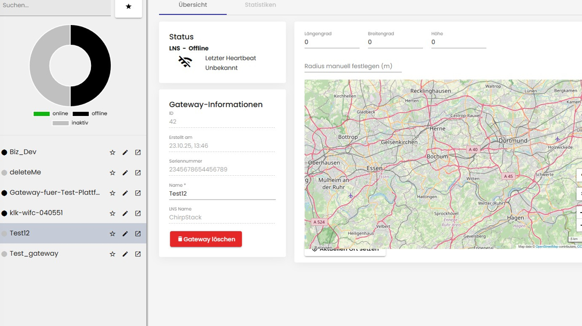This screenshot has width=582, height=326.
Task: Edit the Biz_Dev gateway via pencil icon
Action: pyautogui.click(x=125, y=152)
